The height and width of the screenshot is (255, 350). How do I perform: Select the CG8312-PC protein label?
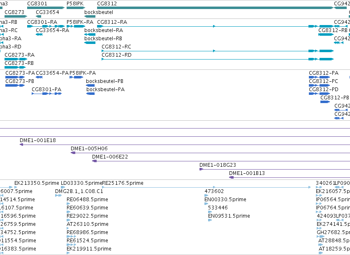click(323, 81)
